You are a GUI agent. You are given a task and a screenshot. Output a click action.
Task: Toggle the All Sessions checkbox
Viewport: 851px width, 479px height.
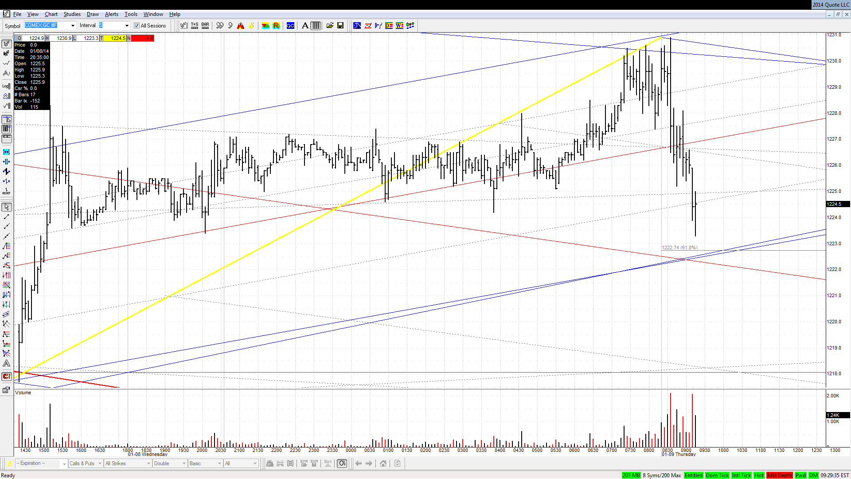click(137, 26)
